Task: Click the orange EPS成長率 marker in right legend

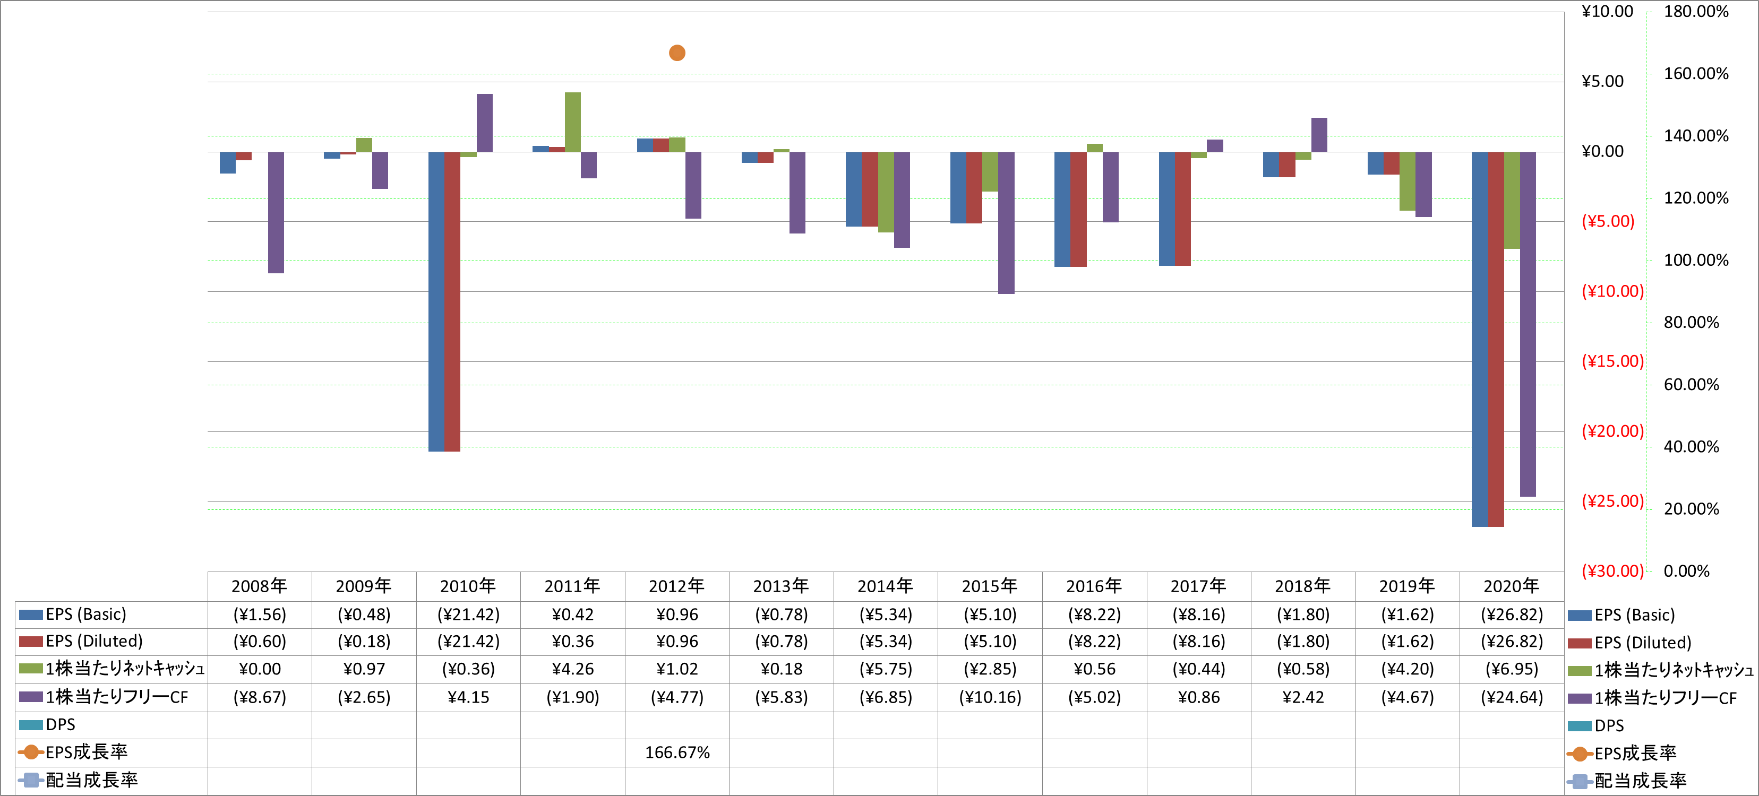Action: 1580,754
